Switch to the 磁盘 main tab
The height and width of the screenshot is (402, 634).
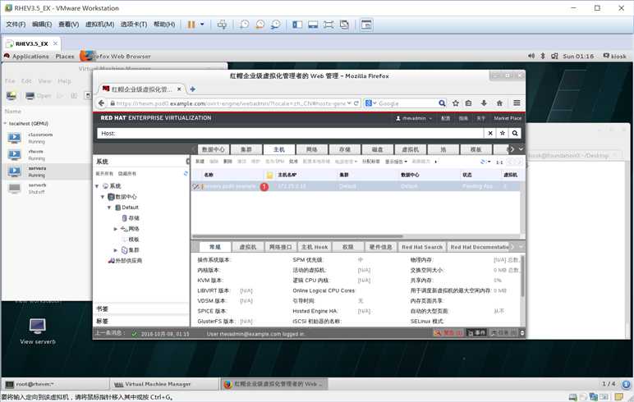(377, 149)
